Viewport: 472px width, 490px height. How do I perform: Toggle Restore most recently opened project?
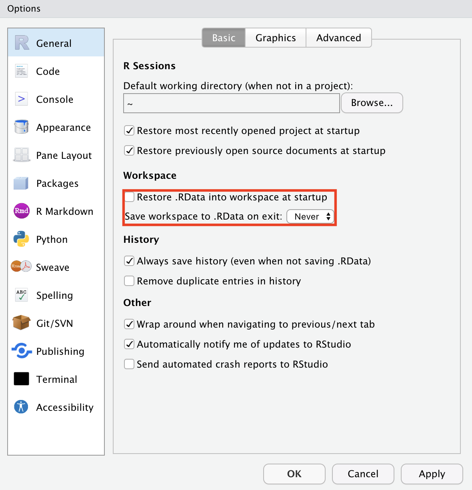click(129, 131)
